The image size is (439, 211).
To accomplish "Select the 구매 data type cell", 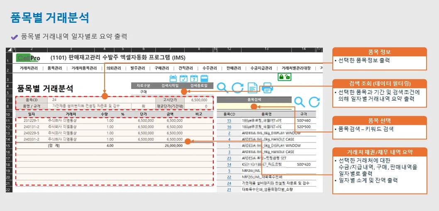I will tap(143, 92).
